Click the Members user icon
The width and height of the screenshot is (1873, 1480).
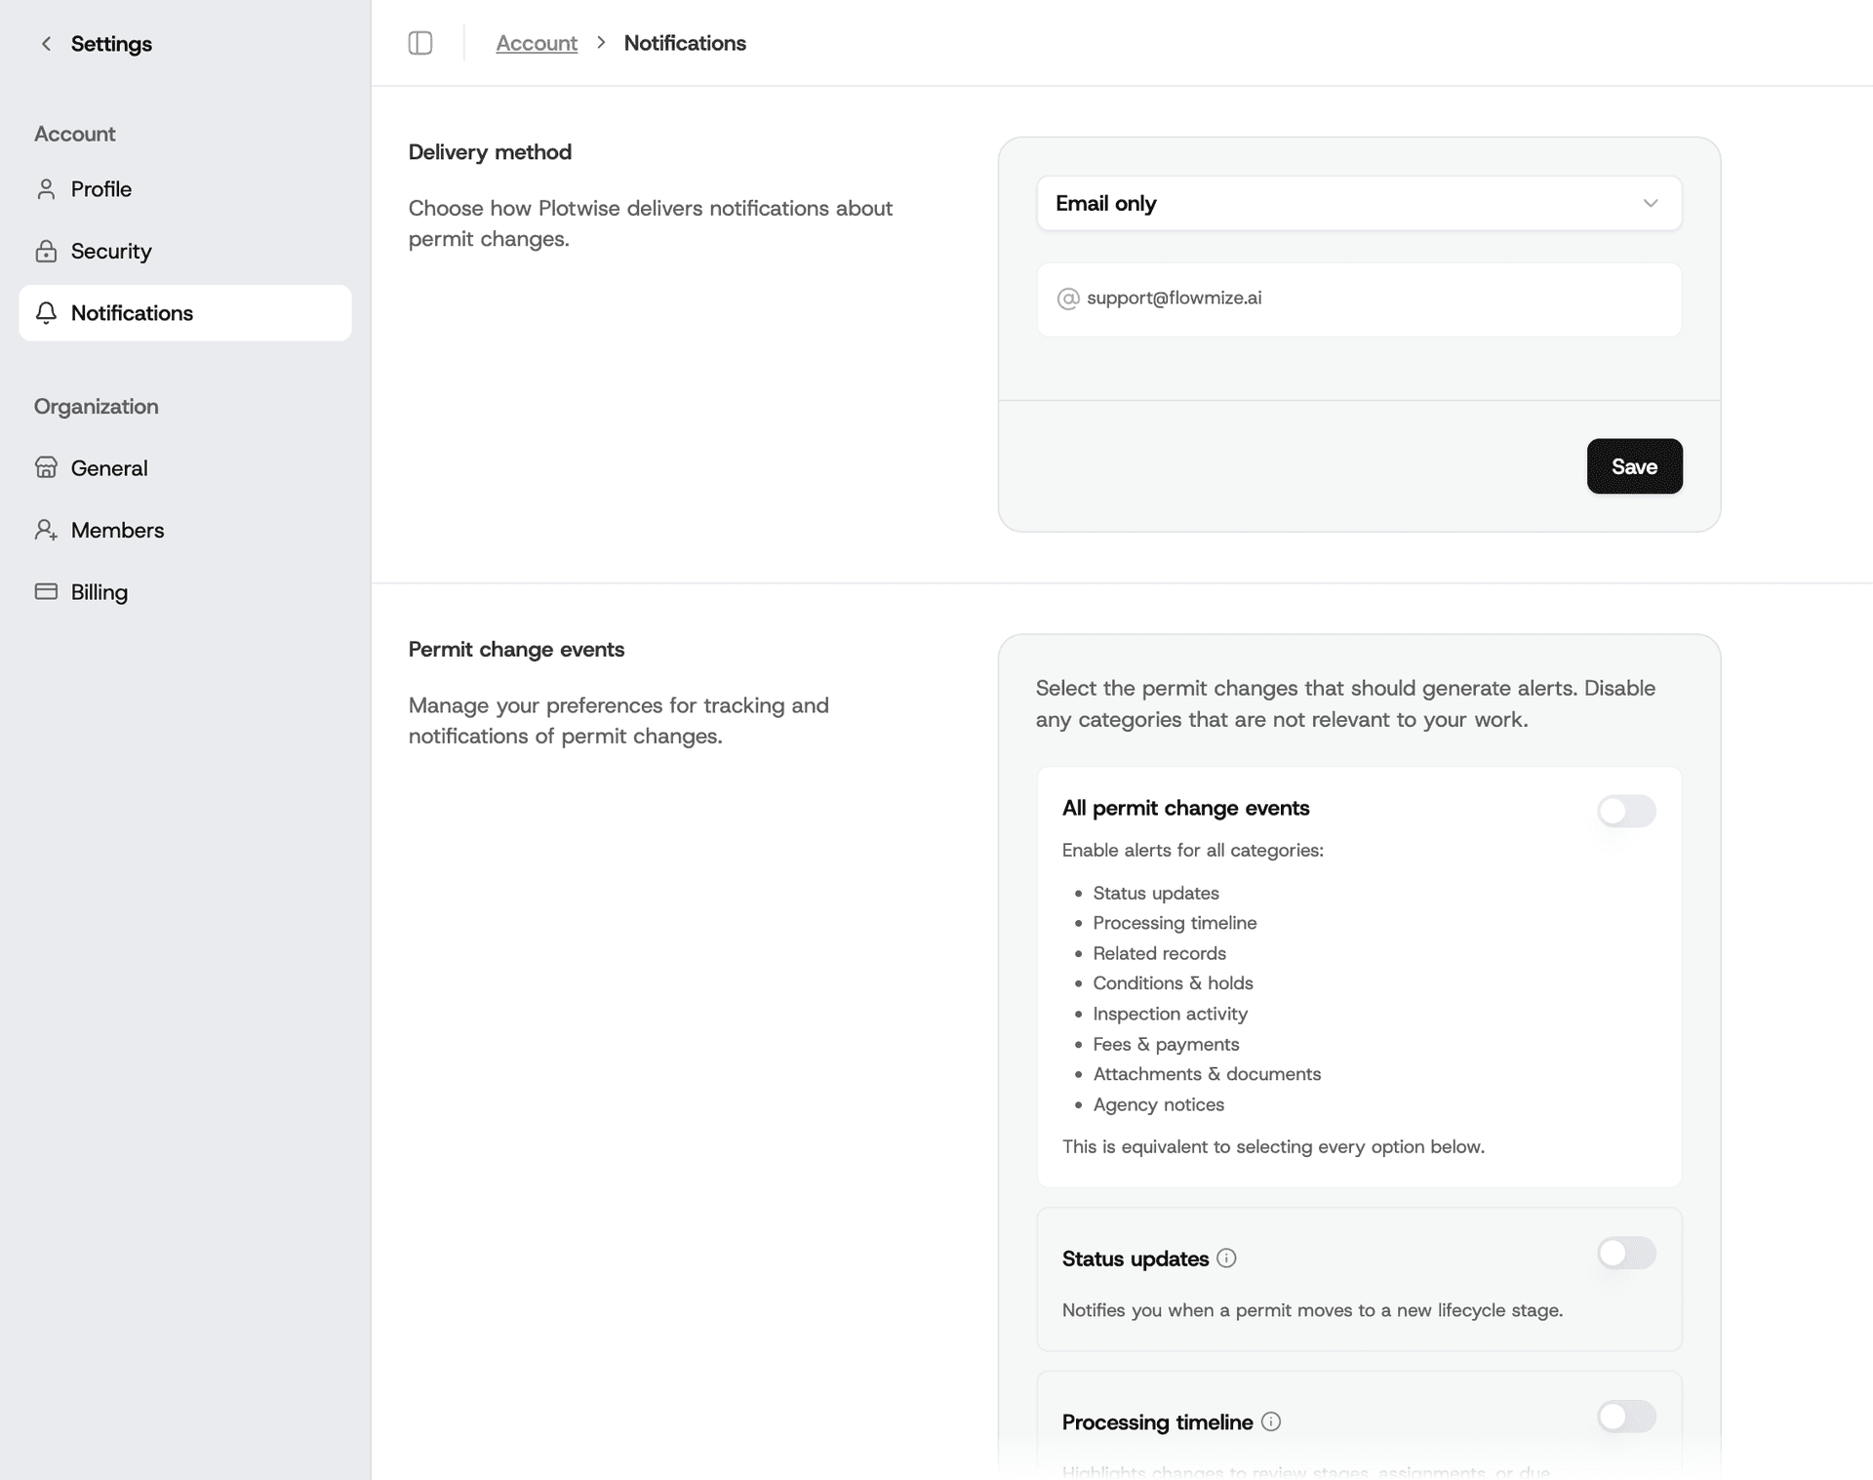46,530
